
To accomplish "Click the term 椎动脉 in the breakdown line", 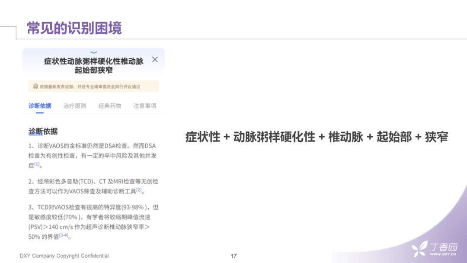I will pyautogui.click(x=346, y=137).
